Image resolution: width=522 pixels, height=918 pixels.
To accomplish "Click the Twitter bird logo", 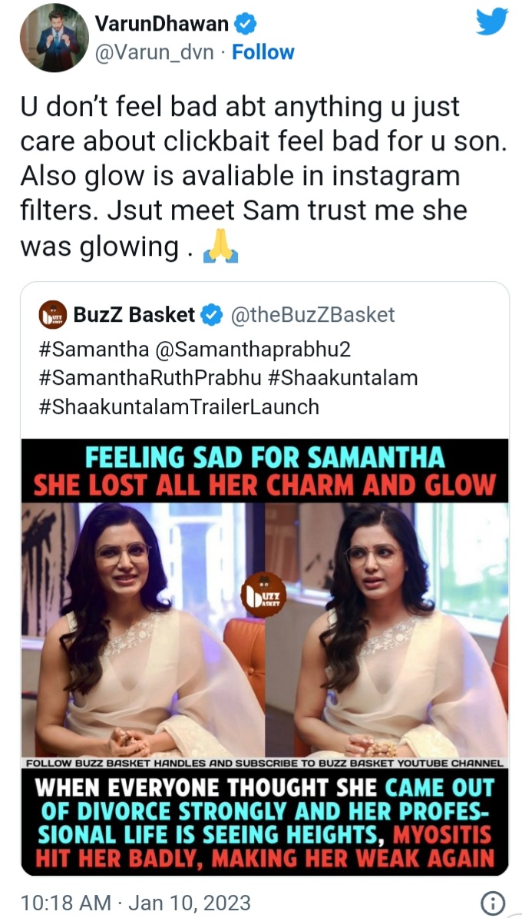I will [x=491, y=22].
